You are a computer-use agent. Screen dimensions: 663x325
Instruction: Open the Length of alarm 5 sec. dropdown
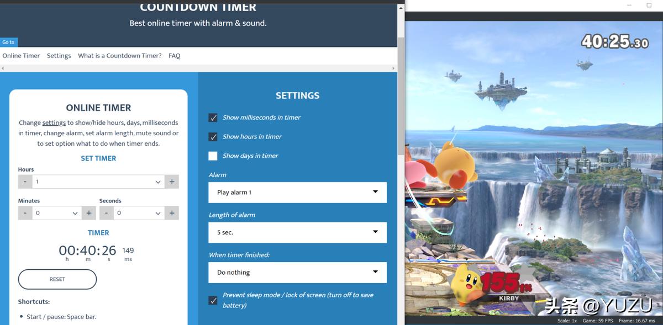[298, 232]
